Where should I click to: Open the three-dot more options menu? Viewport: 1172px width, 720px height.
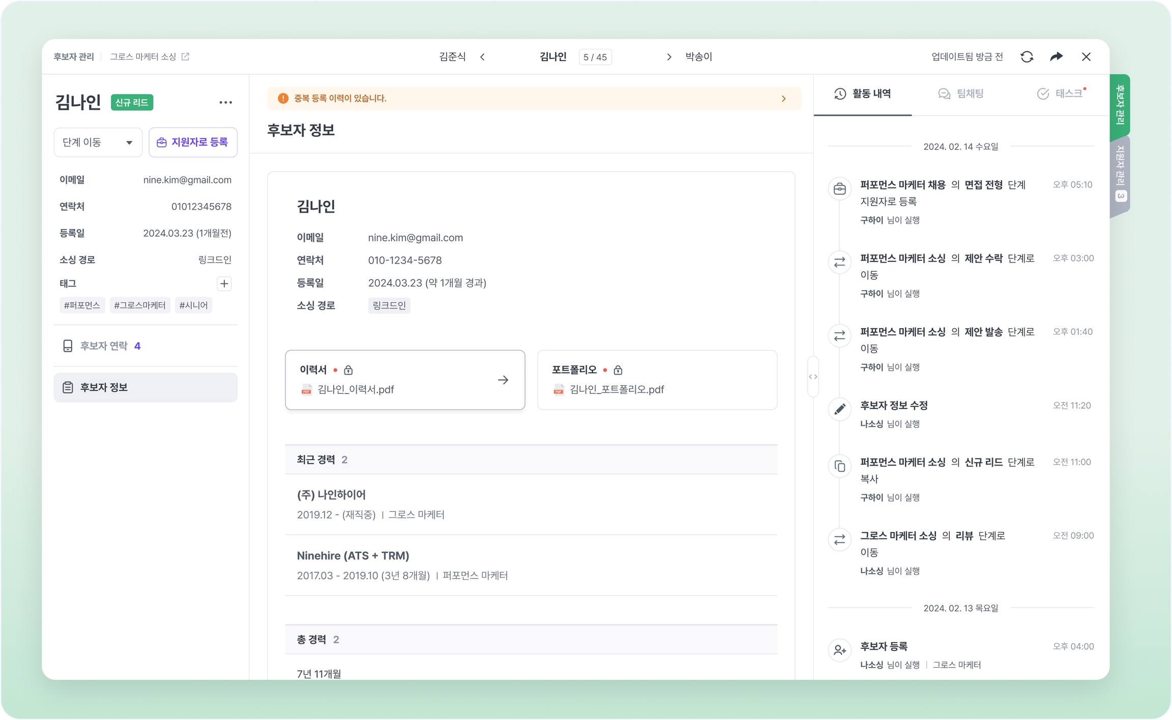[x=225, y=102]
